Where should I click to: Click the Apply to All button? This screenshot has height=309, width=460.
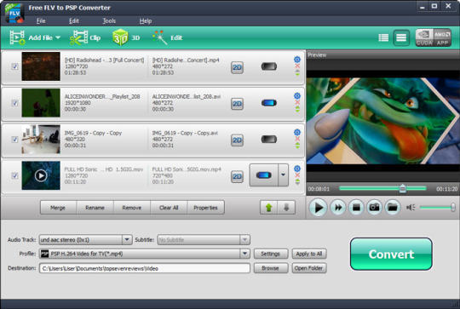309,254
